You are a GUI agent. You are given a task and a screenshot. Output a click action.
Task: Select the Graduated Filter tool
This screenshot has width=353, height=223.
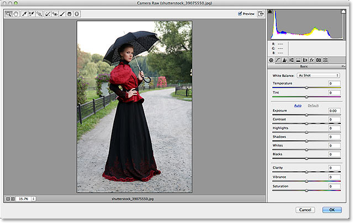(x=70, y=14)
